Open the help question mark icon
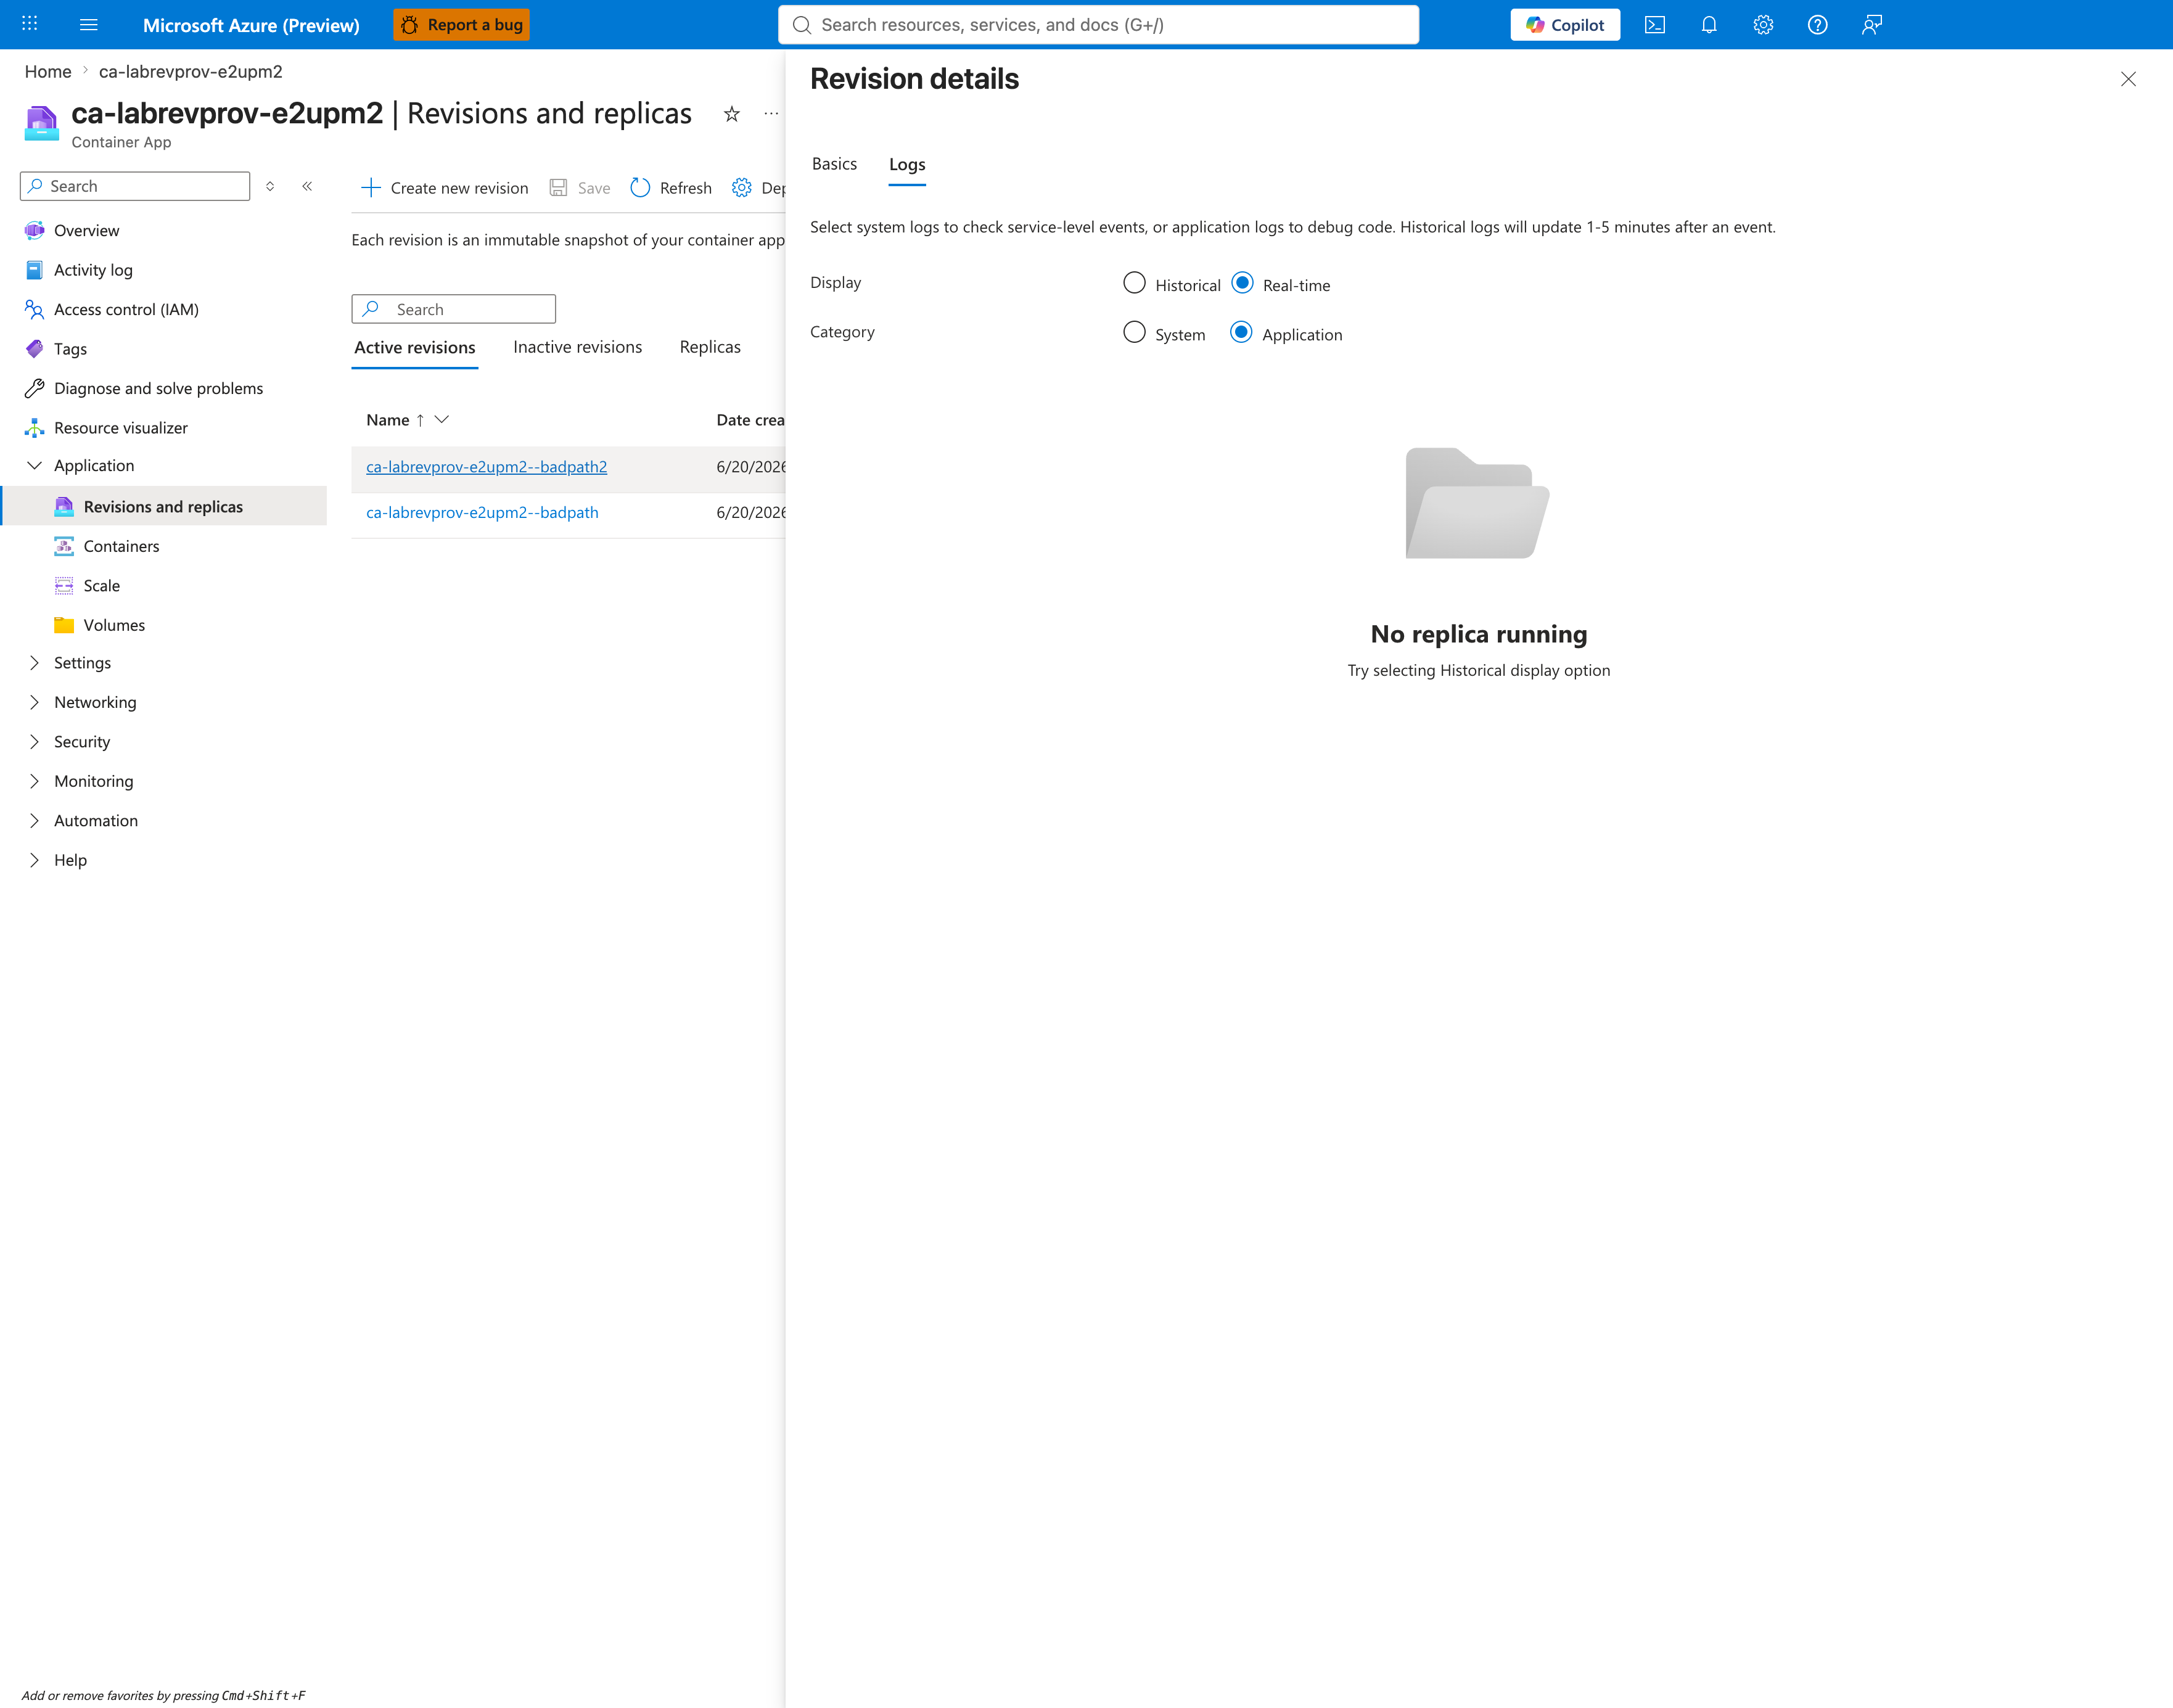This screenshot has height=1708, width=2173. point(1818,25)
